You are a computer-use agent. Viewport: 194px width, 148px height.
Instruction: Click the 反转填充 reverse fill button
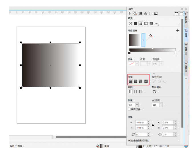pyautogui.click(x=154, y=92)
